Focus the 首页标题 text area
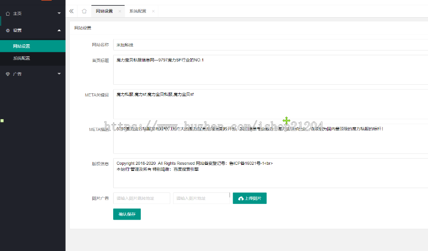The height and width of the screenshot is (251, 428). 271,70
